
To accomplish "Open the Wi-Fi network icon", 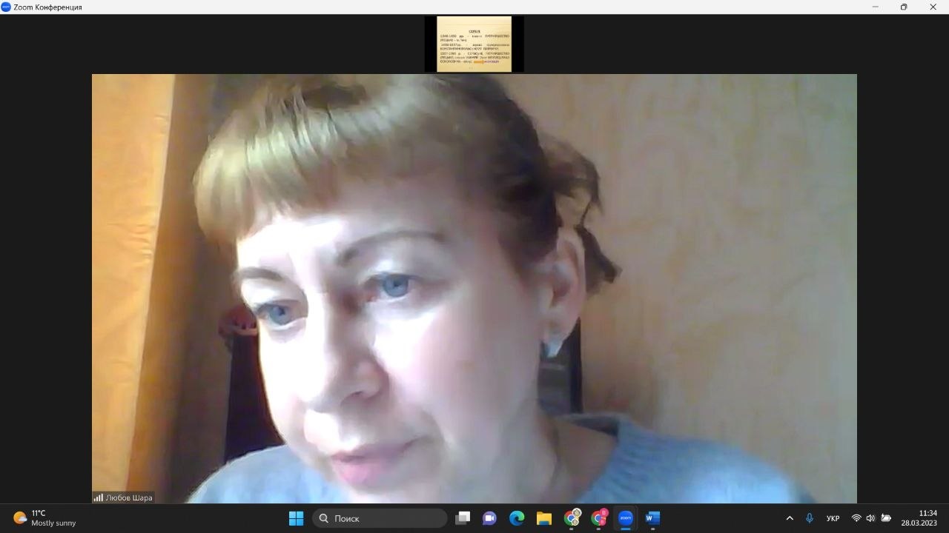I will tap(856, 518).
